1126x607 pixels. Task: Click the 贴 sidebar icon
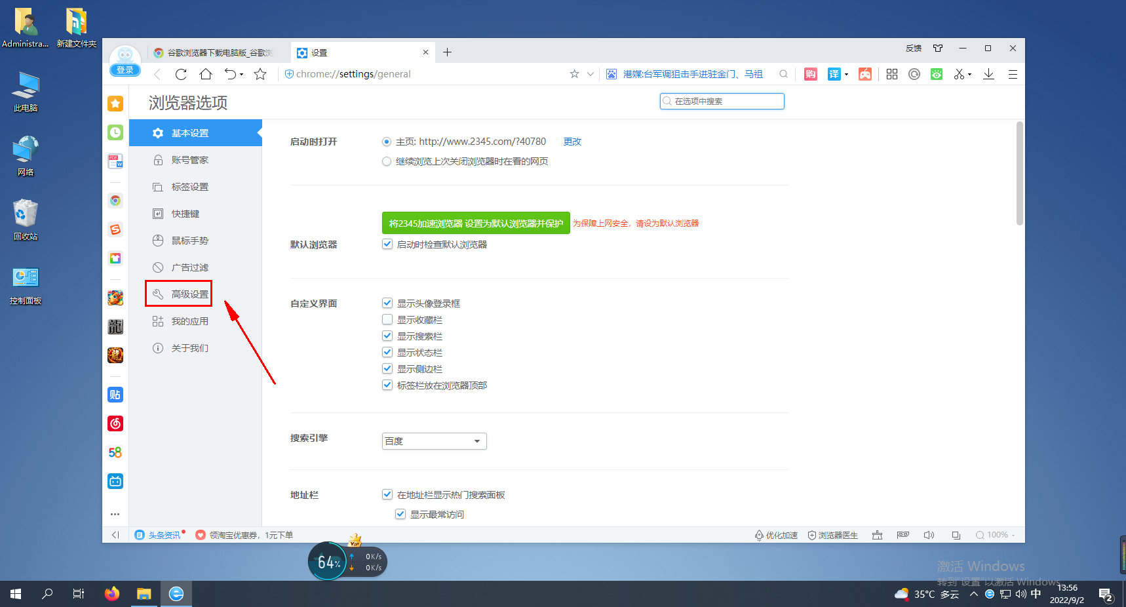[115, 395]
